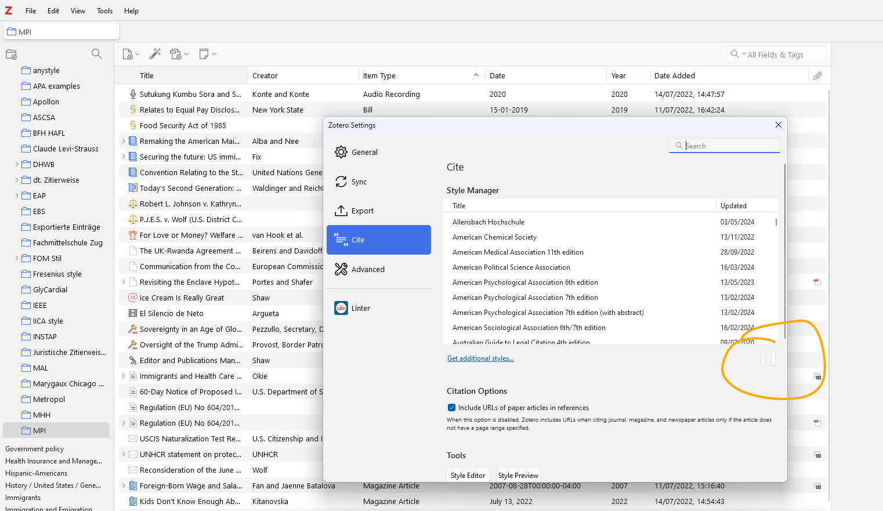The width and height of the screenshot is (883, 511).
Task: Select the IEEE collection
Action: pyautogui.click(x=56, y=305)
